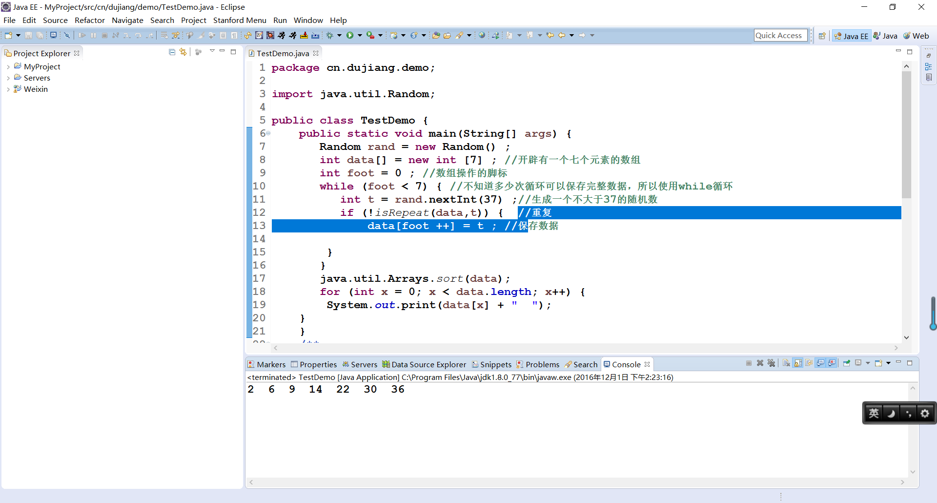937x503 pixels.
Task: Click the green Run button in toolbar
Action: pos(350,35)
